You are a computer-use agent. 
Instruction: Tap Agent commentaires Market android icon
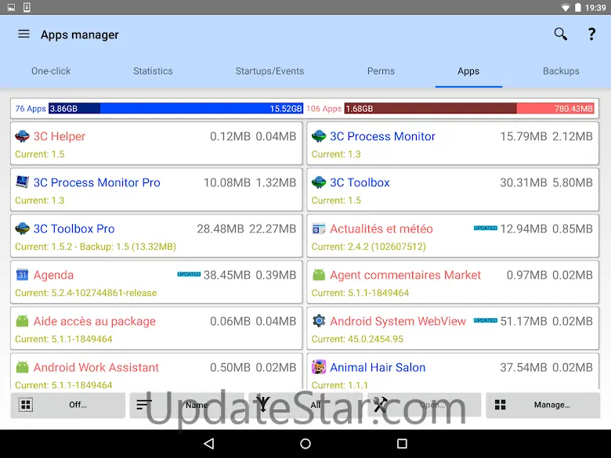tap(319, 275)
